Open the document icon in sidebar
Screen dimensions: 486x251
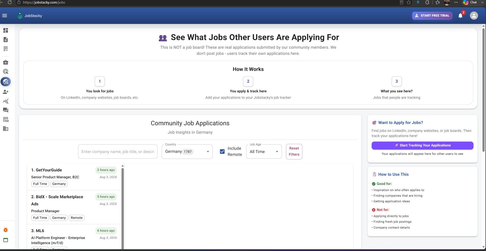pyautogui.click(x=6, y=40)
